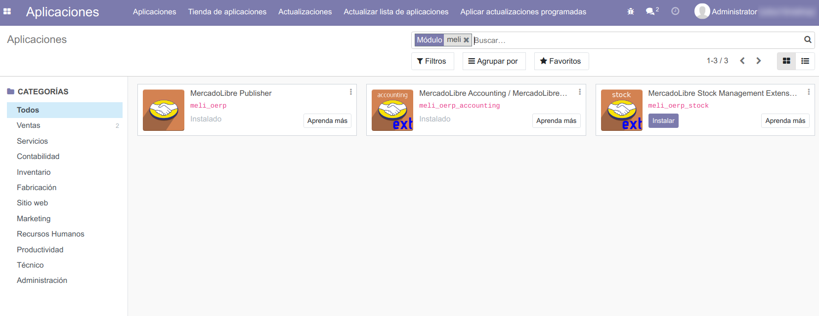The height and width of the screenshot is (316, 819).
Task: Select the Todos category
Action: click(65, 110)
